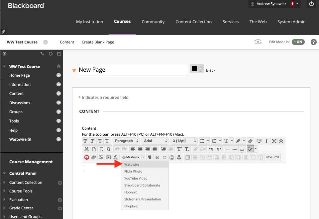Viewport: 319px width, 219px height.
Task: Insert an emoticon smiley
Action: coord(172,157)
